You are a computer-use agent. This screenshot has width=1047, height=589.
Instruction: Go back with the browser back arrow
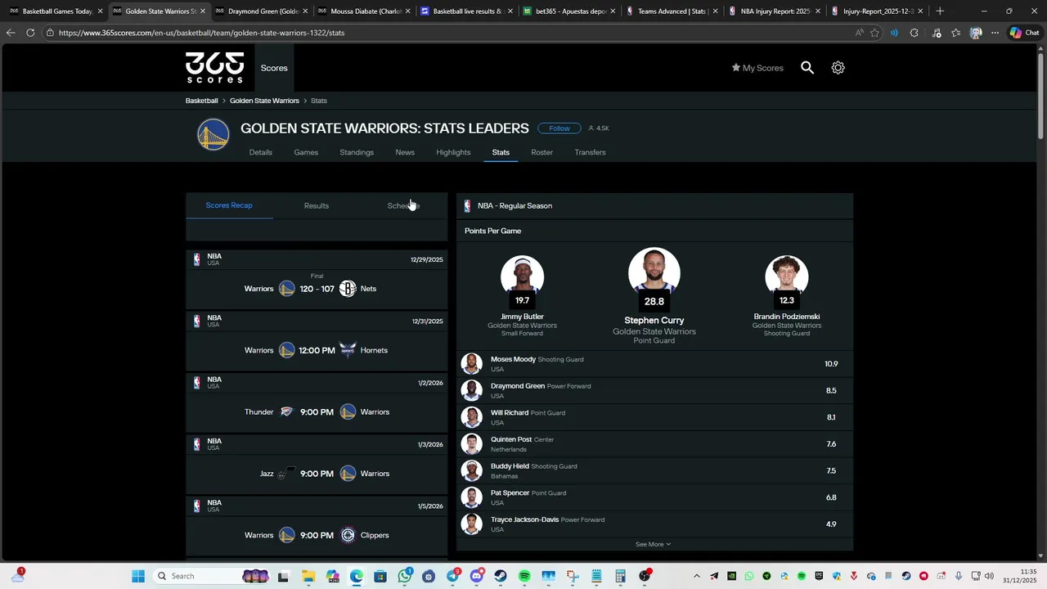point(10,33)
